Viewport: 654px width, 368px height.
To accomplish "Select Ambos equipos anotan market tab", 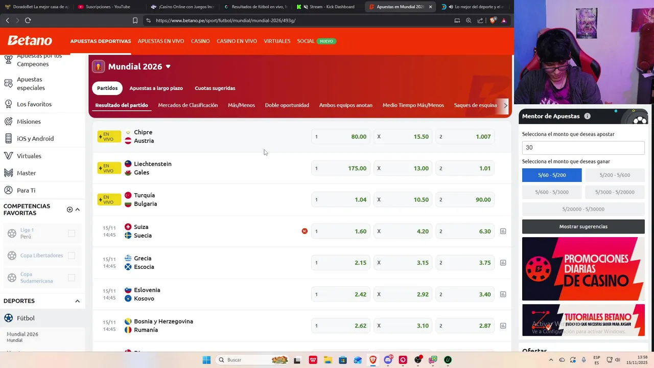I will tap(346, 105).
